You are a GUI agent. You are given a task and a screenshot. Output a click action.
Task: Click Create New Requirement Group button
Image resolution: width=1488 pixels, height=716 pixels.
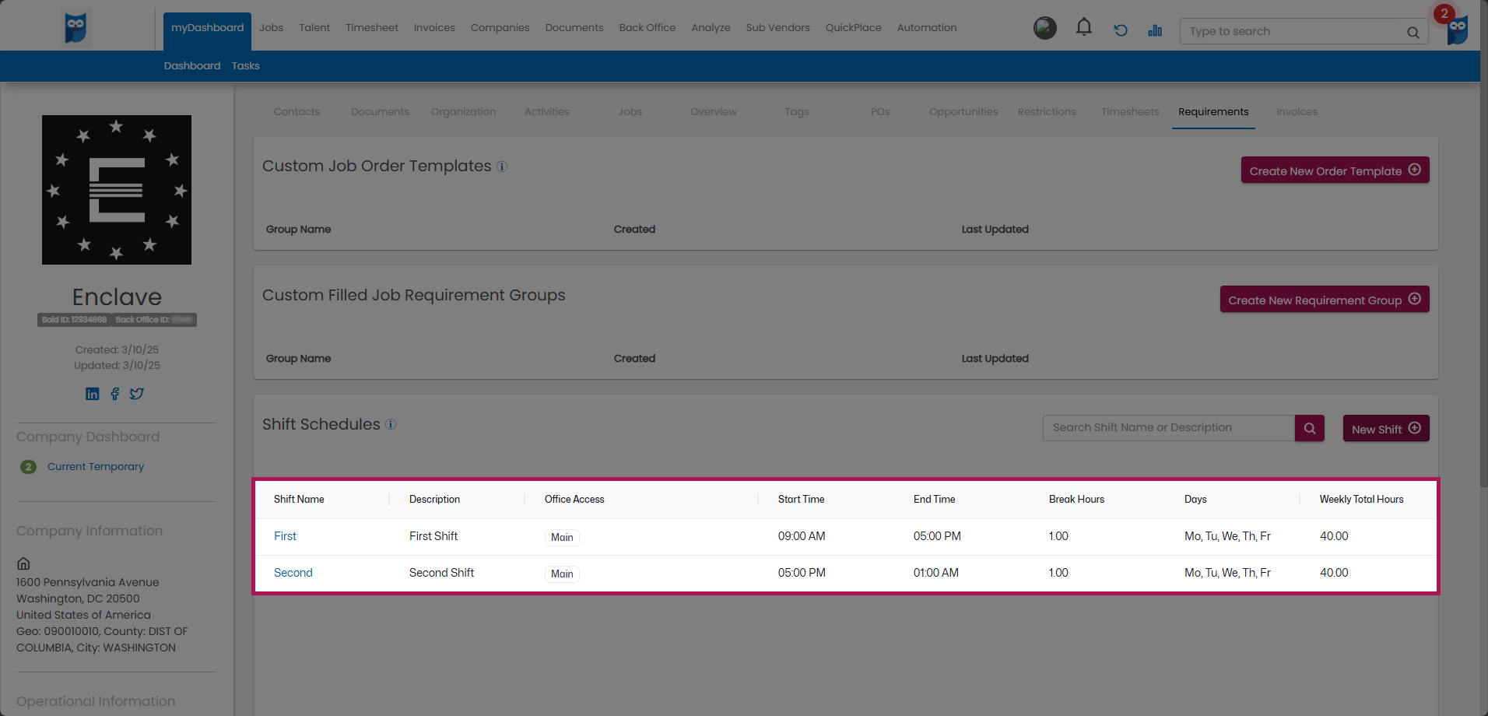click(x=1324, y=300)
